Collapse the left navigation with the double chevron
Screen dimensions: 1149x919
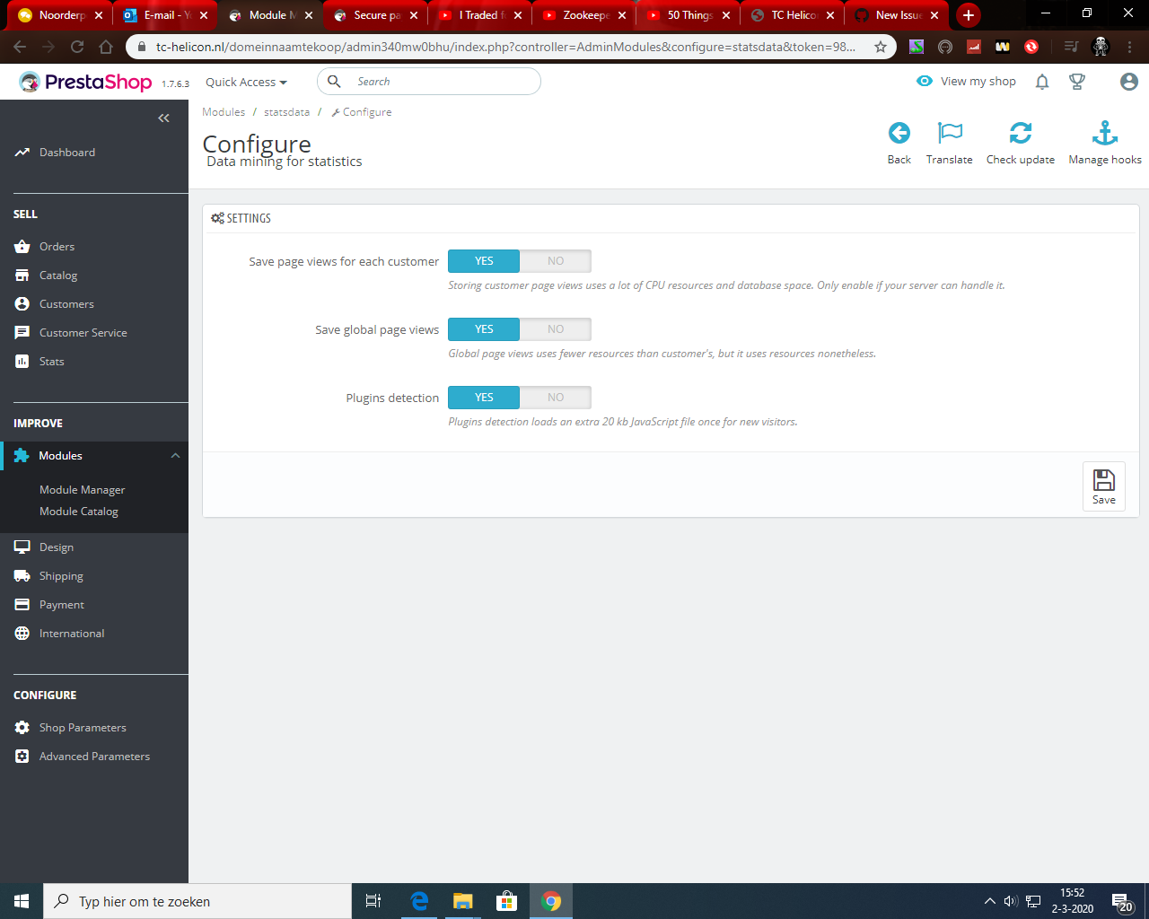point(163,118)
